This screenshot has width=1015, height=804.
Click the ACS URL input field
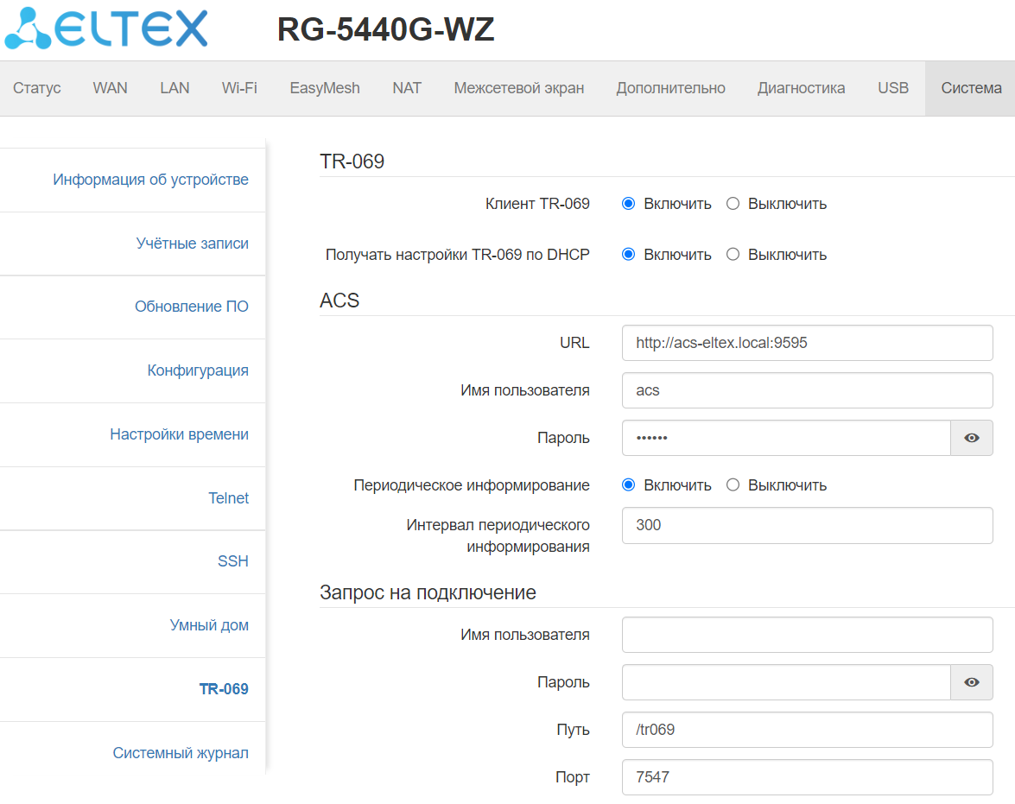click(x=807, y=343)
